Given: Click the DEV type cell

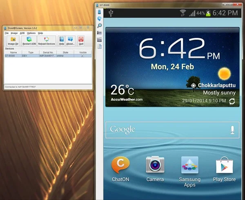Looking at the screenshot, I should tap(31, 56).
